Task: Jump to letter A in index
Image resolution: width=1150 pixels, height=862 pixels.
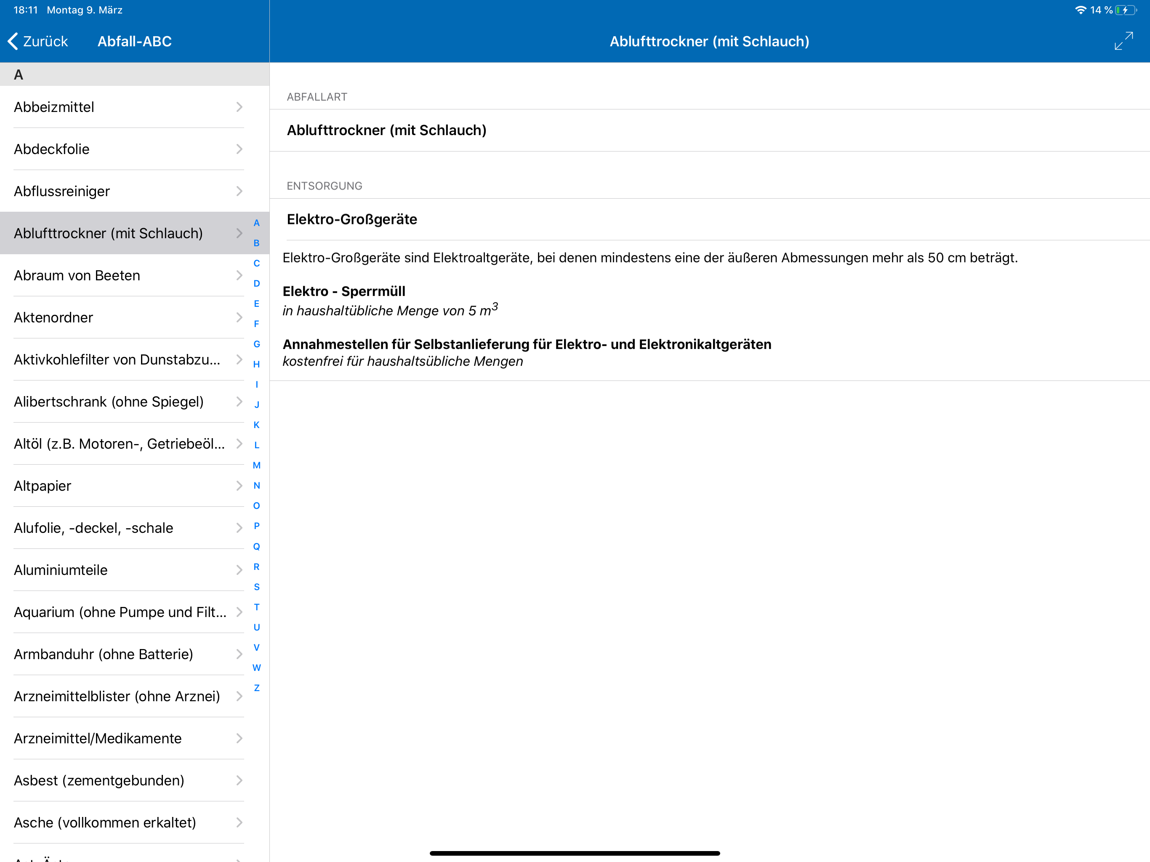Action: click(x=256, y=223)
